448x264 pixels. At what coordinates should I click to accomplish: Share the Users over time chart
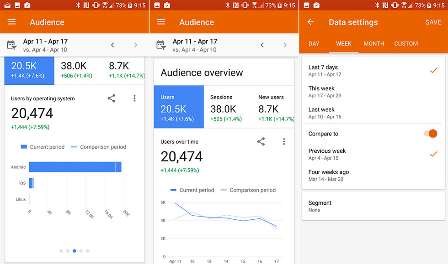coord(261,142)
